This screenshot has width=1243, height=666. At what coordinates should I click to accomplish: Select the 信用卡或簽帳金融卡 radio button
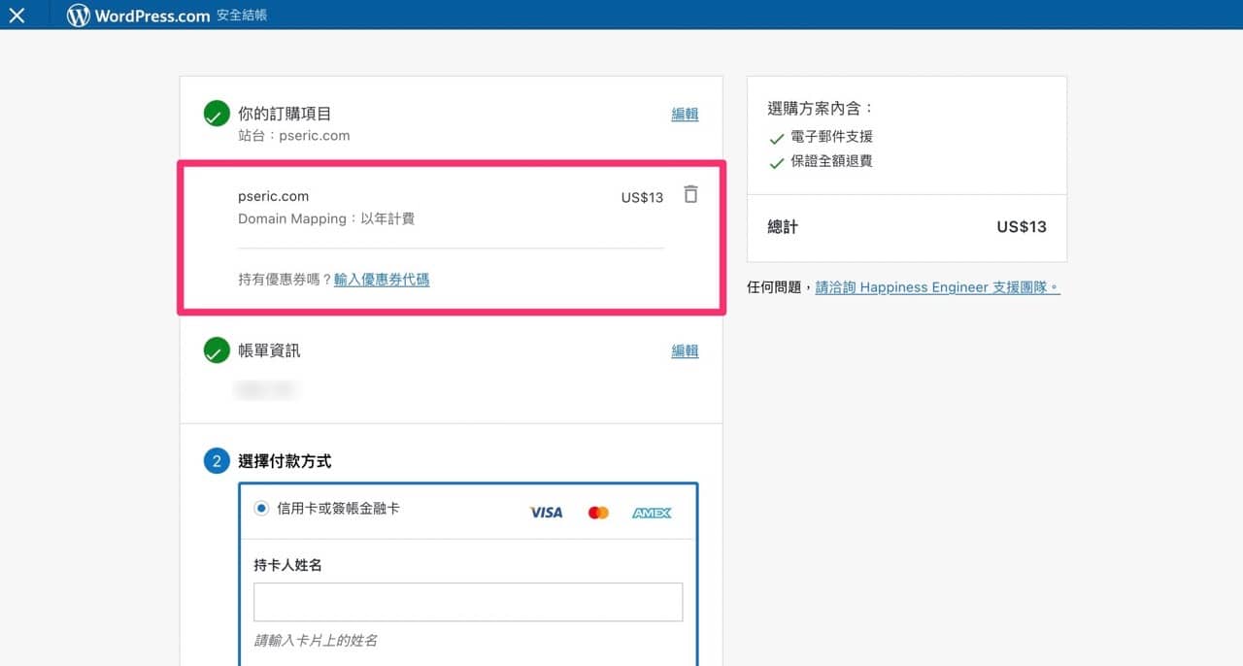(261, 508)
